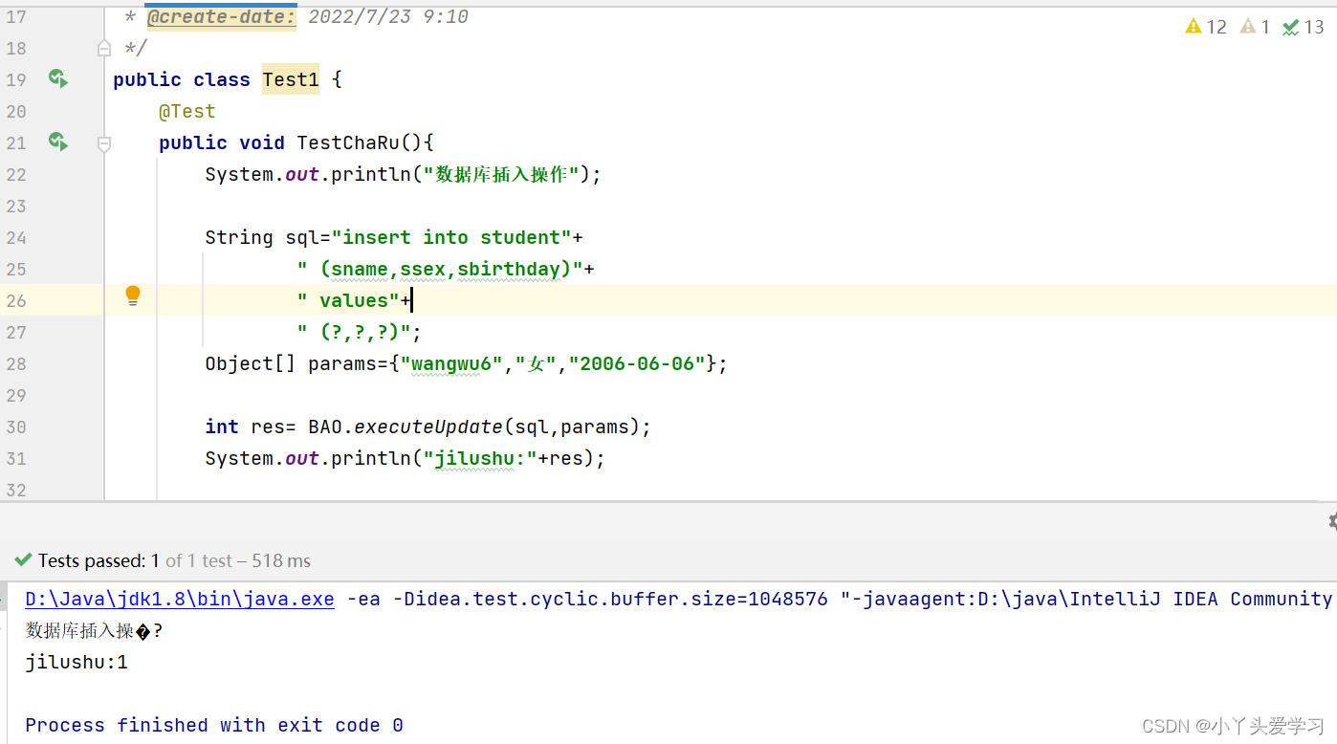Open the 13 typos inspection indicator
The height and width of the screenshot is (744, 1337).
pyautogui.click(x=1304, y=27)
